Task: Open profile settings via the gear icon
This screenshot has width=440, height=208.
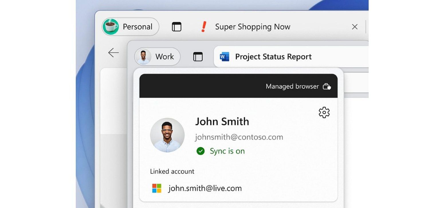Action: 324,112
